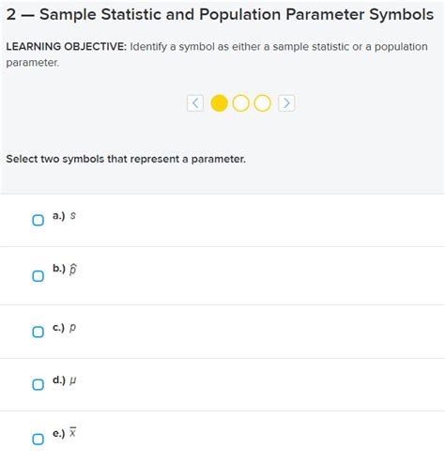
Task: Check the box for option e x-bar
Action: pyautogui.click(x=38, y=439)
